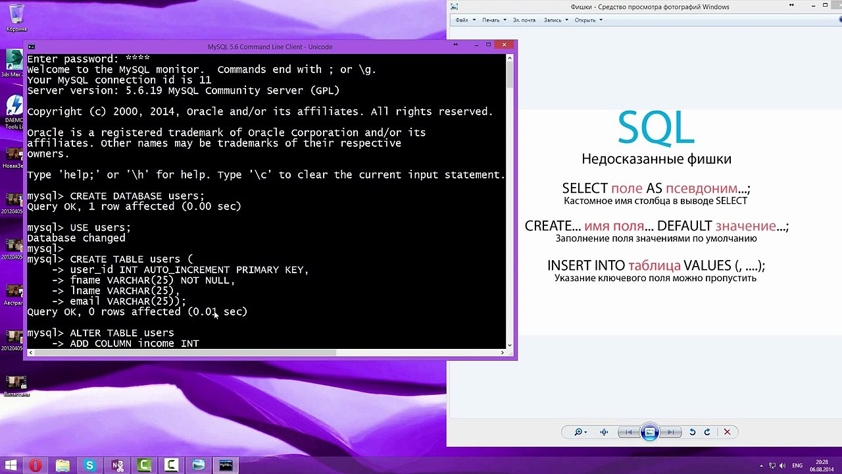Open the Windows Start button

pos(11,465)
